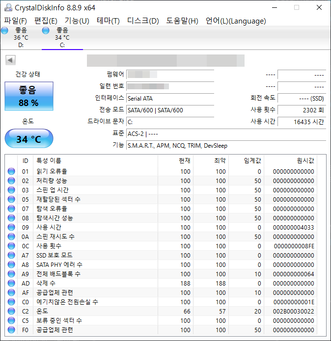Screen dimensions: 331x341
Task: Click the 사용 시간 value 16435 시간
Action: click(302, 122)
